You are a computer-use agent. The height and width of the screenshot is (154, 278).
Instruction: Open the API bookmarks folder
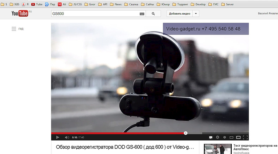pos(103,4)
